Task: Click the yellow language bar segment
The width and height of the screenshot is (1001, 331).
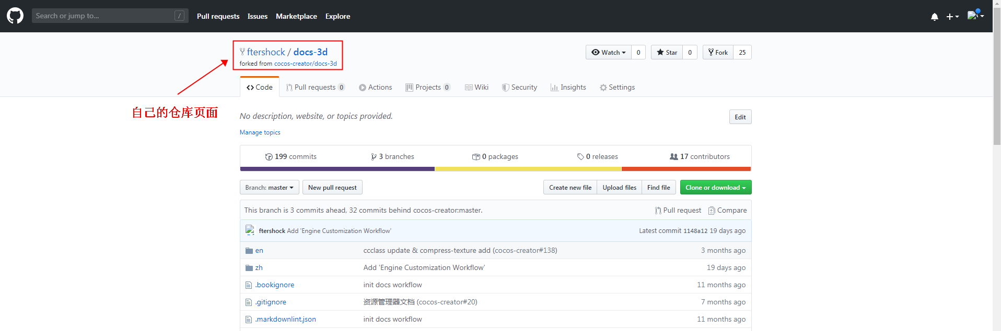Action: [x=528, y=169]
